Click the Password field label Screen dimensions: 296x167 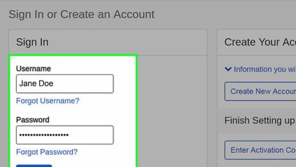coord(33,120)
